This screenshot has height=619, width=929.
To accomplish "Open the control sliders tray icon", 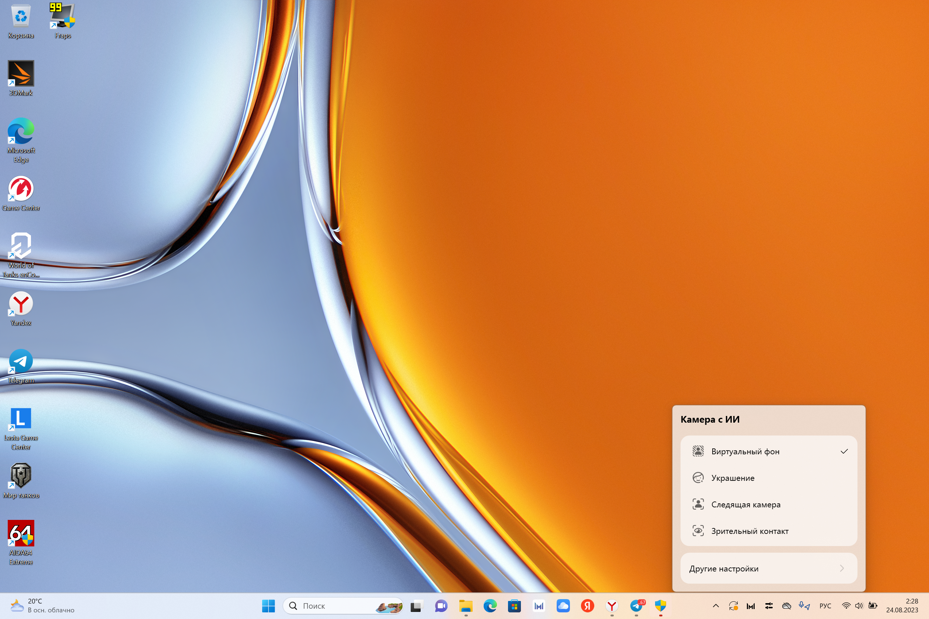I will [769, 606].
